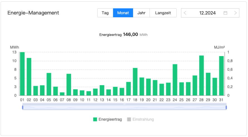The image size is (248, 137).
Task: Click the zoom slider top center grip
Action: click(x=124, y=104)
